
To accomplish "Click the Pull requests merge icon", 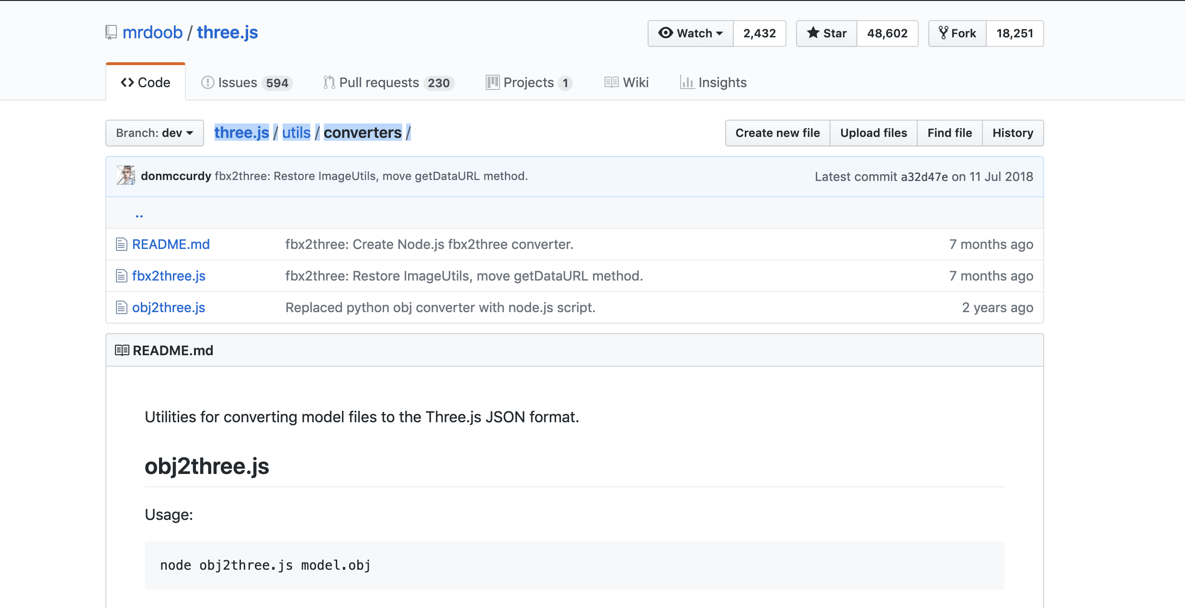I will [329, 82].
